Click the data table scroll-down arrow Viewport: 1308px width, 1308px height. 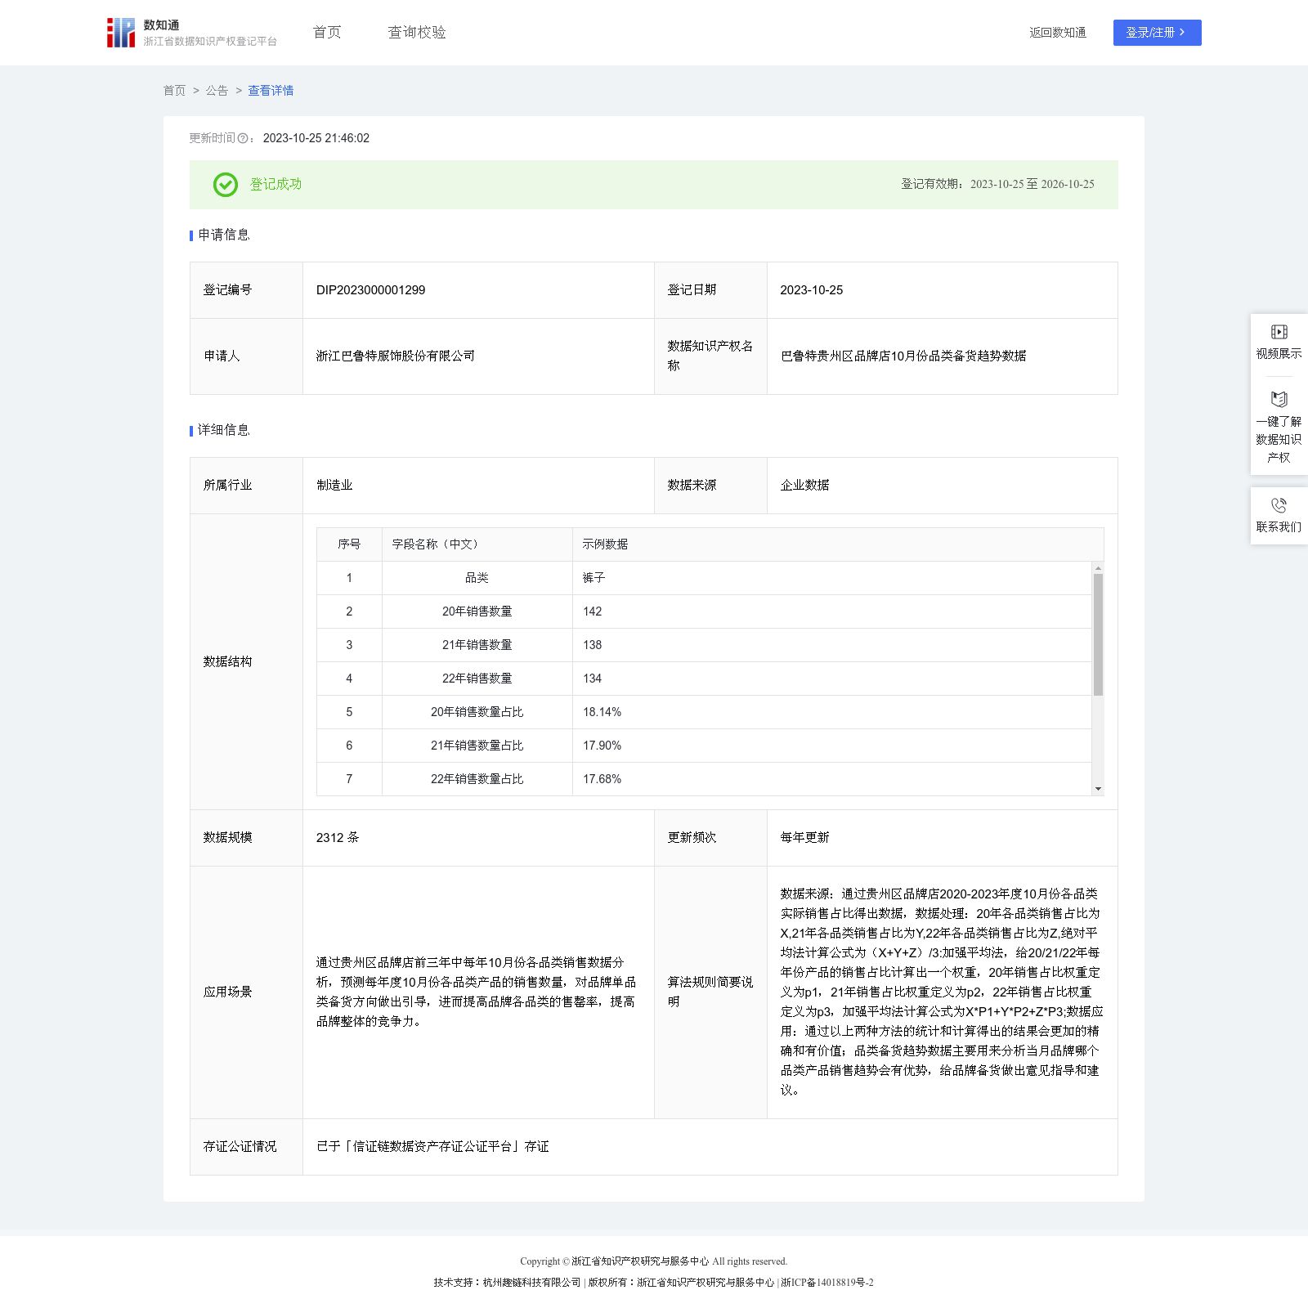click(1098, 789)
